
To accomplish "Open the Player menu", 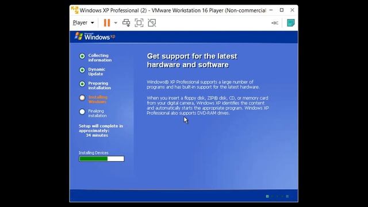I will click(83, 23).
